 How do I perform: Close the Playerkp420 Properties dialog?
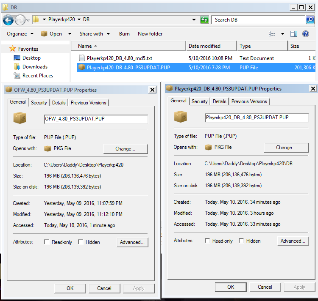click(x=313, y=88)
